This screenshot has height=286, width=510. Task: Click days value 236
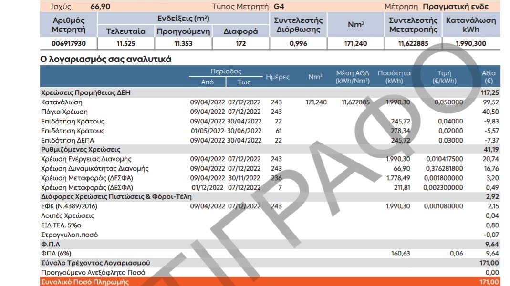point(276,178)
